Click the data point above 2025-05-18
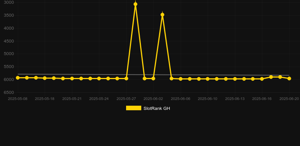 point(45,78)
